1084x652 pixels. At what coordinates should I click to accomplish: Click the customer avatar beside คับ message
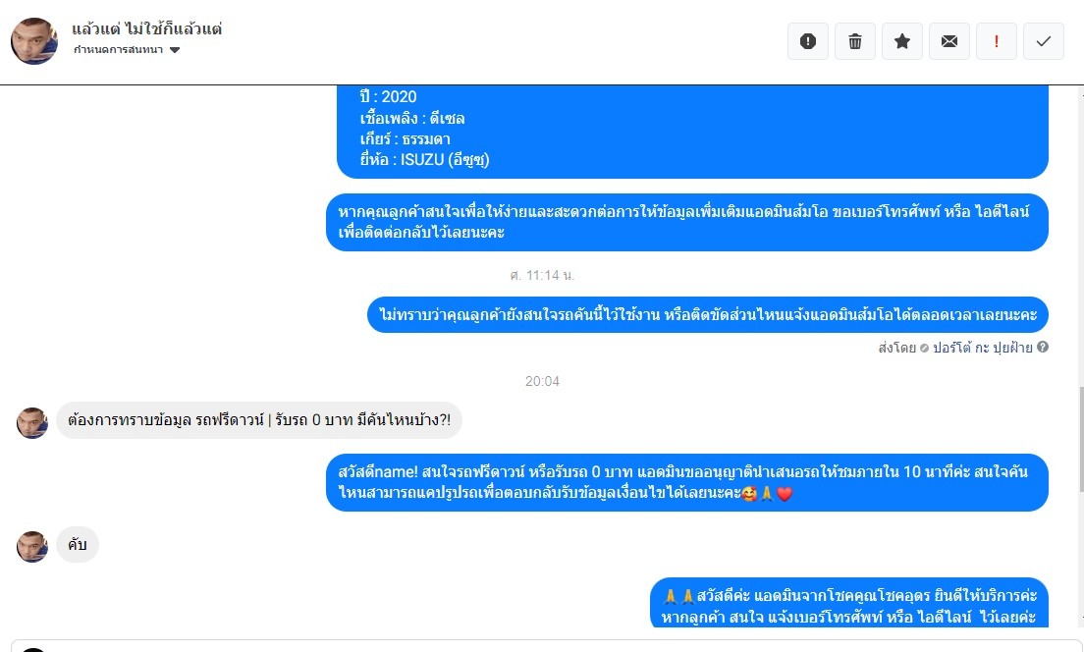click(31, 546)
